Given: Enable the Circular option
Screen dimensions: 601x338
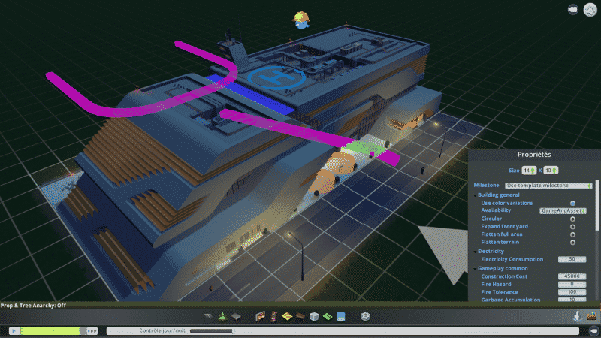Looking at the screenshot, I should [x=572, y=219].
